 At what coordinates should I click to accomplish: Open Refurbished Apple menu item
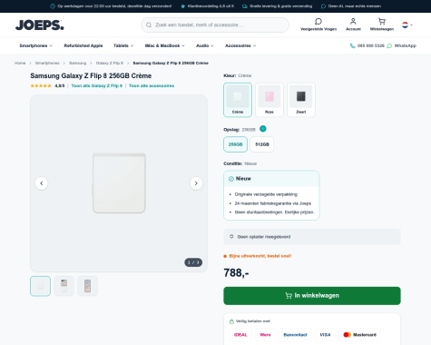pos(83,45)
